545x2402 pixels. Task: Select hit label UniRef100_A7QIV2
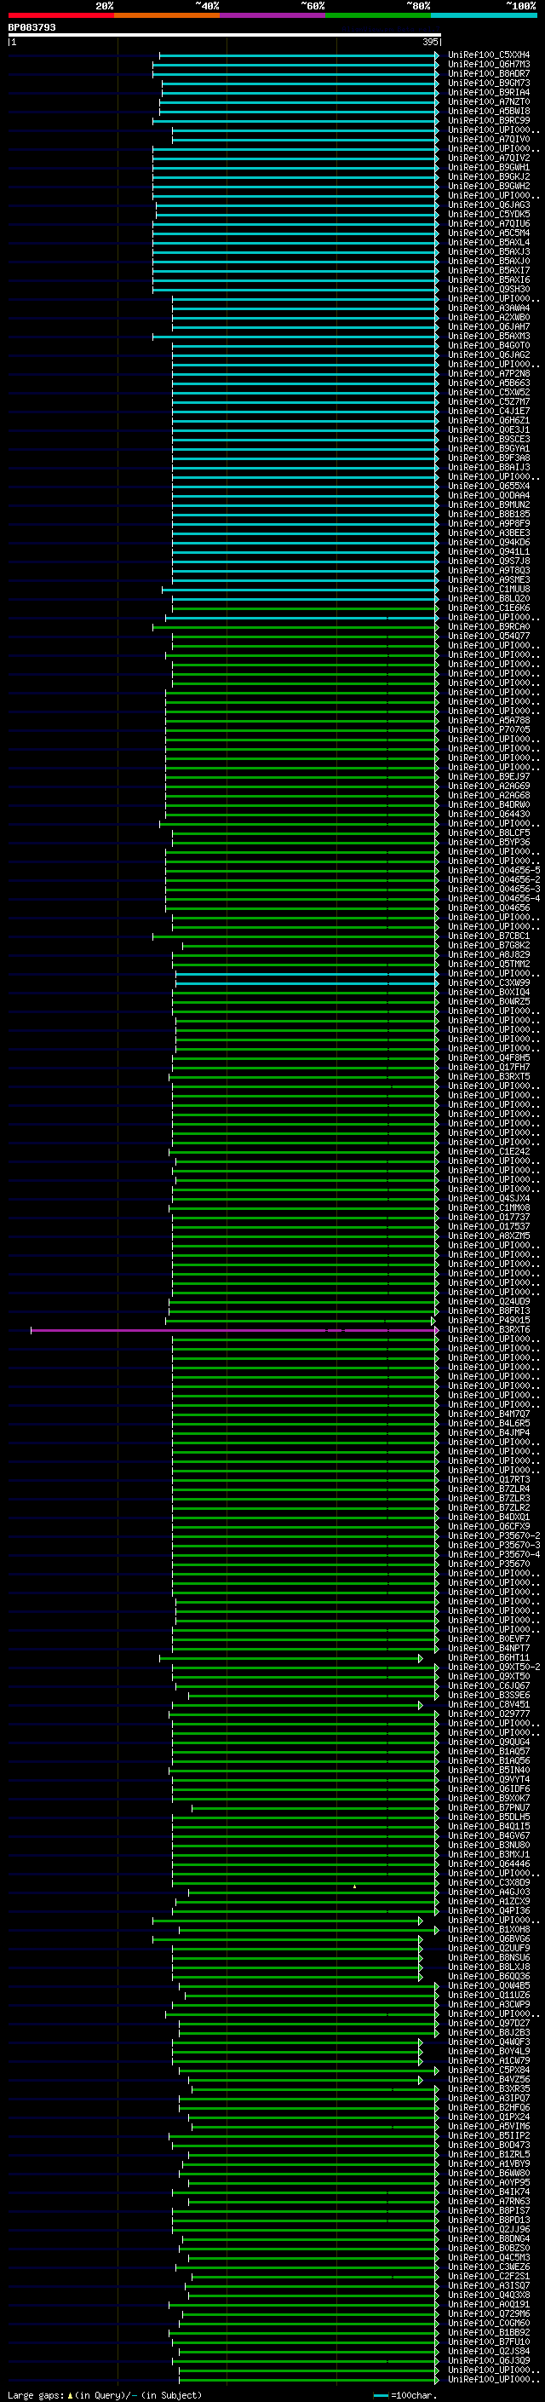point(489,158)
